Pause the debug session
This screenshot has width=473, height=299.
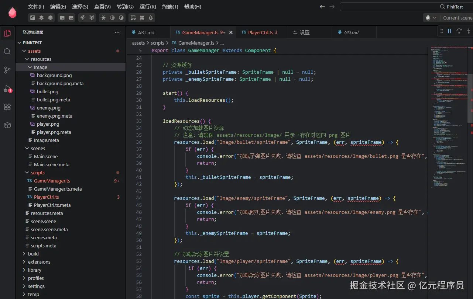click(449, 31)
